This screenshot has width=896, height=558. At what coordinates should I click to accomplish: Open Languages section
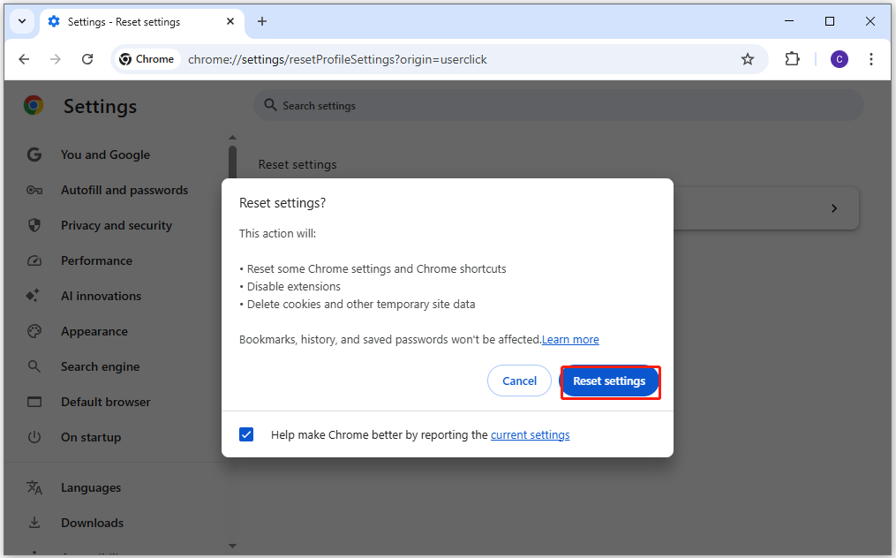click(x=91, y=487)
